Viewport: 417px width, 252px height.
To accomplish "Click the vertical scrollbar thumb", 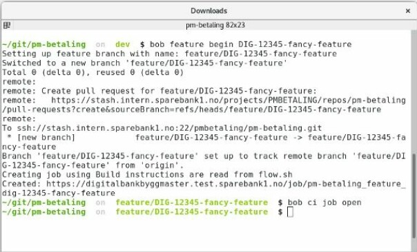I will click(414, 196).
